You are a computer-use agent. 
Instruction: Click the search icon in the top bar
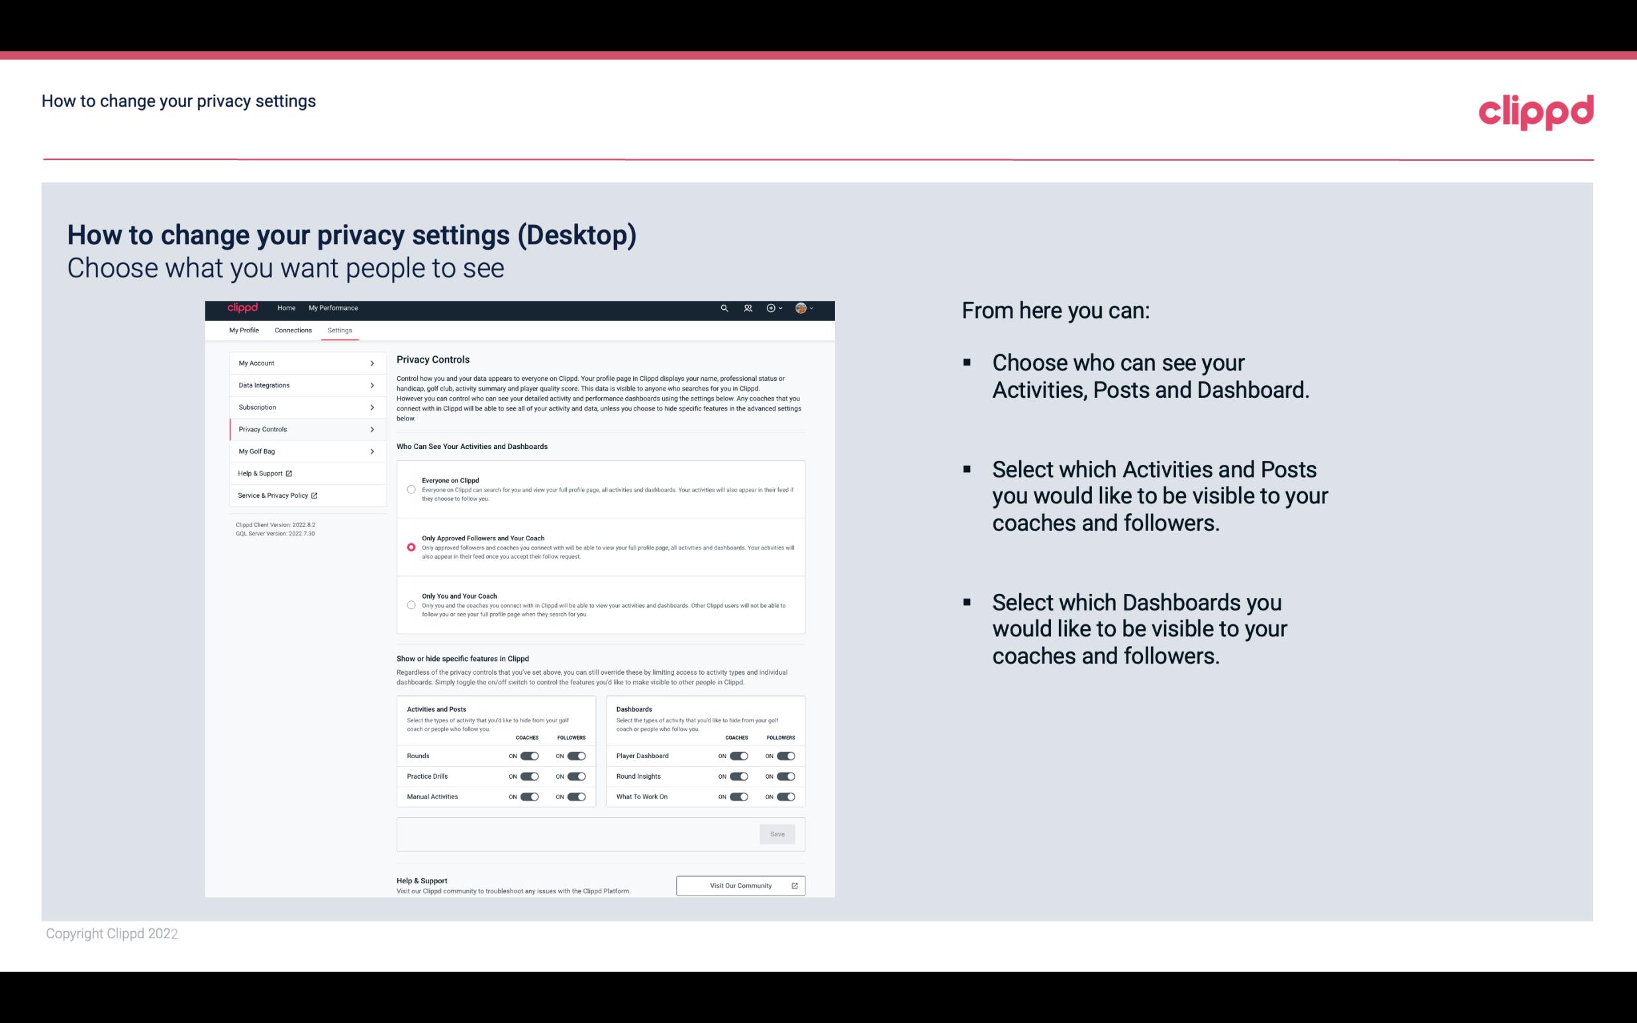724,309
